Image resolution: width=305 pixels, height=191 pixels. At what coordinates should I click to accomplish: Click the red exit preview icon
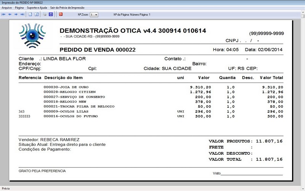[x=61, y=14]
